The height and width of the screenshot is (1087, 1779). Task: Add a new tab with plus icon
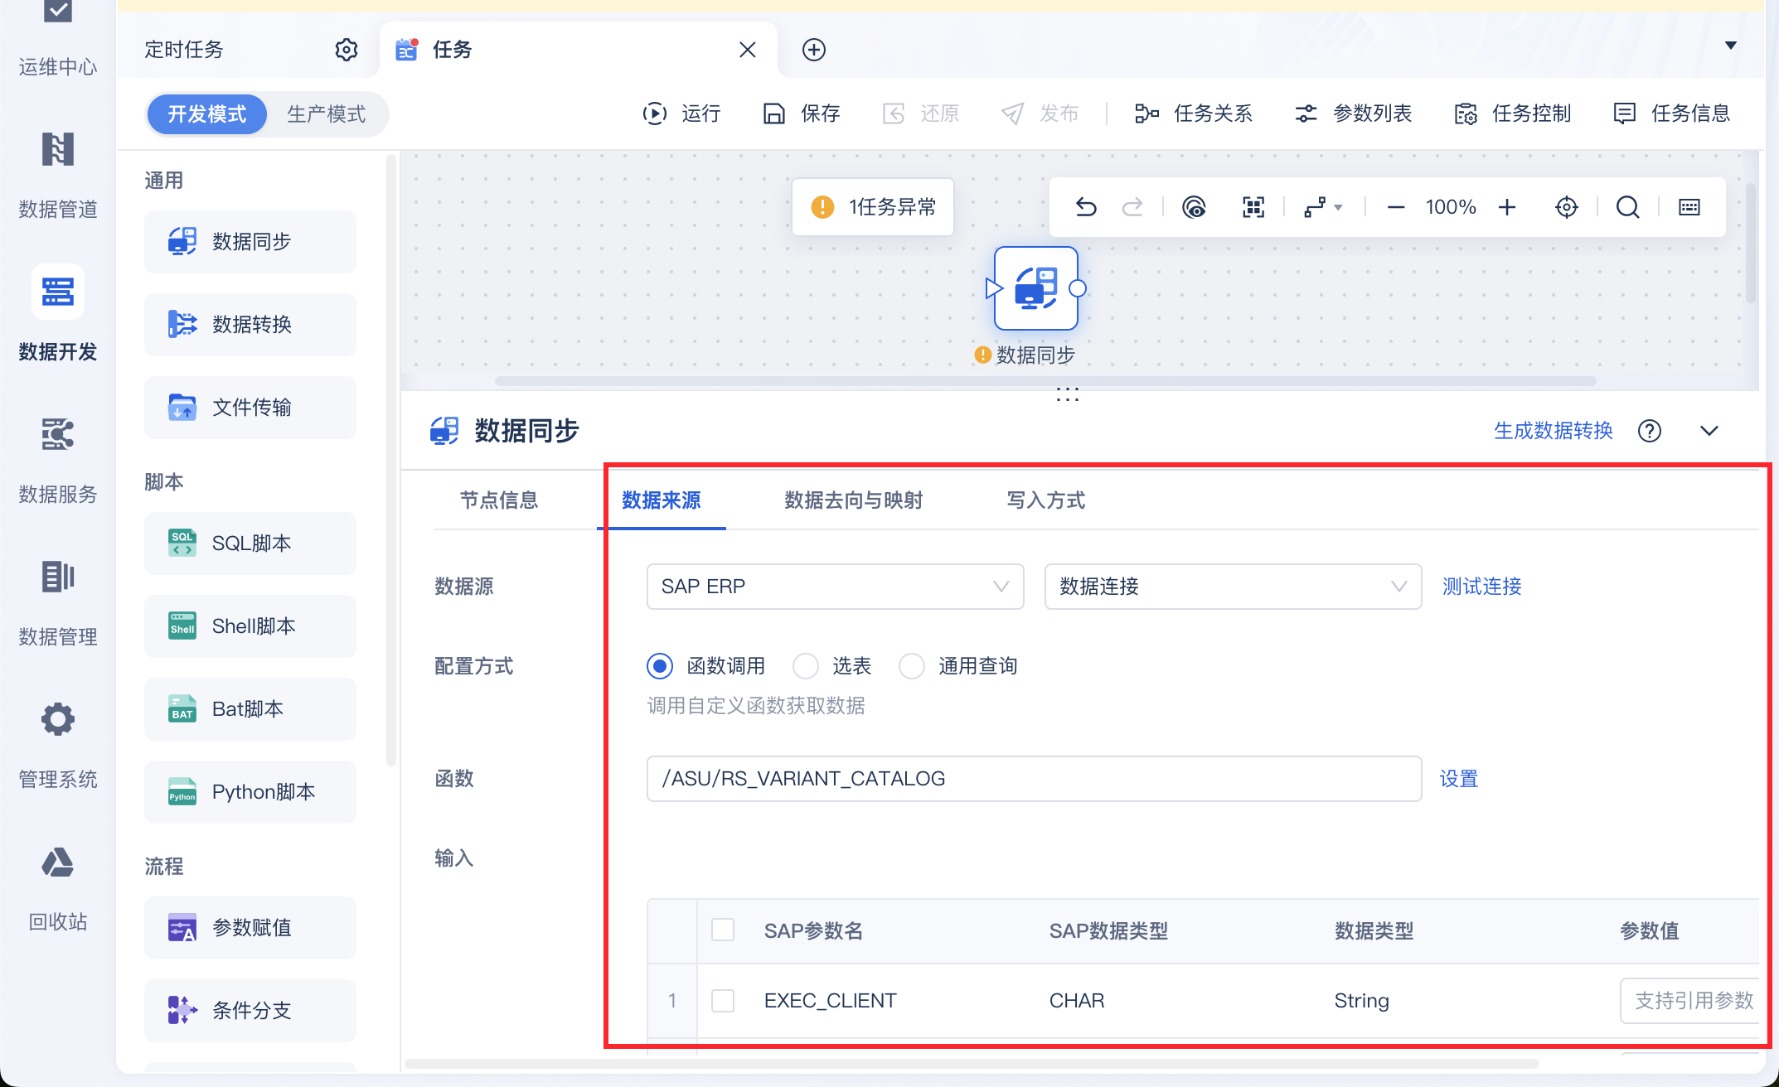click(813, 50)
